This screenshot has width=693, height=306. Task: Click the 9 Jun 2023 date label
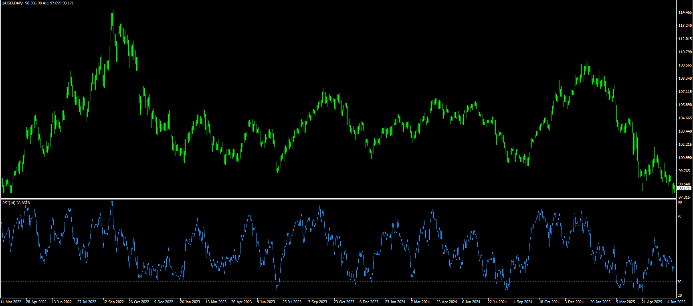tap(266, 302)
